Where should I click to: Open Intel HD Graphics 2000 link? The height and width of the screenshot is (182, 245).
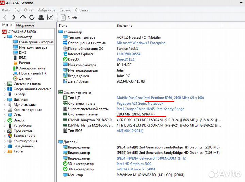[x=134, y=164]
